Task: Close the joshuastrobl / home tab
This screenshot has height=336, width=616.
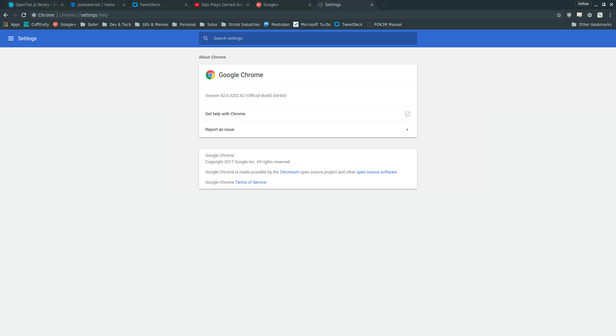Action: pos(124,5)
